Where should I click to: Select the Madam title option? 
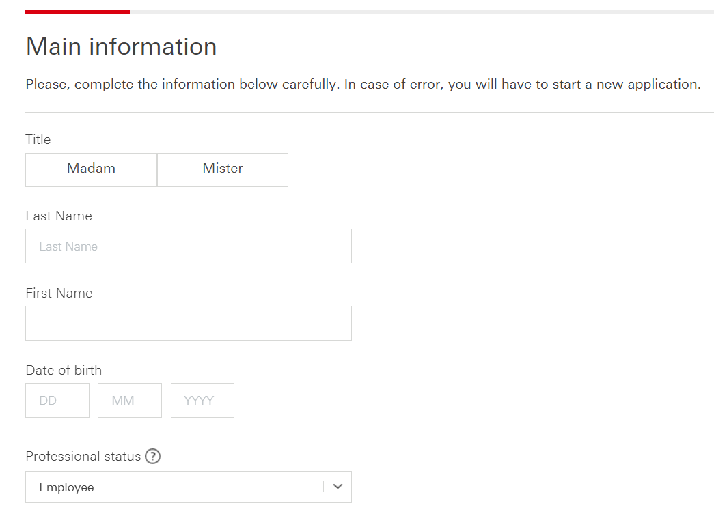(91, 170)
